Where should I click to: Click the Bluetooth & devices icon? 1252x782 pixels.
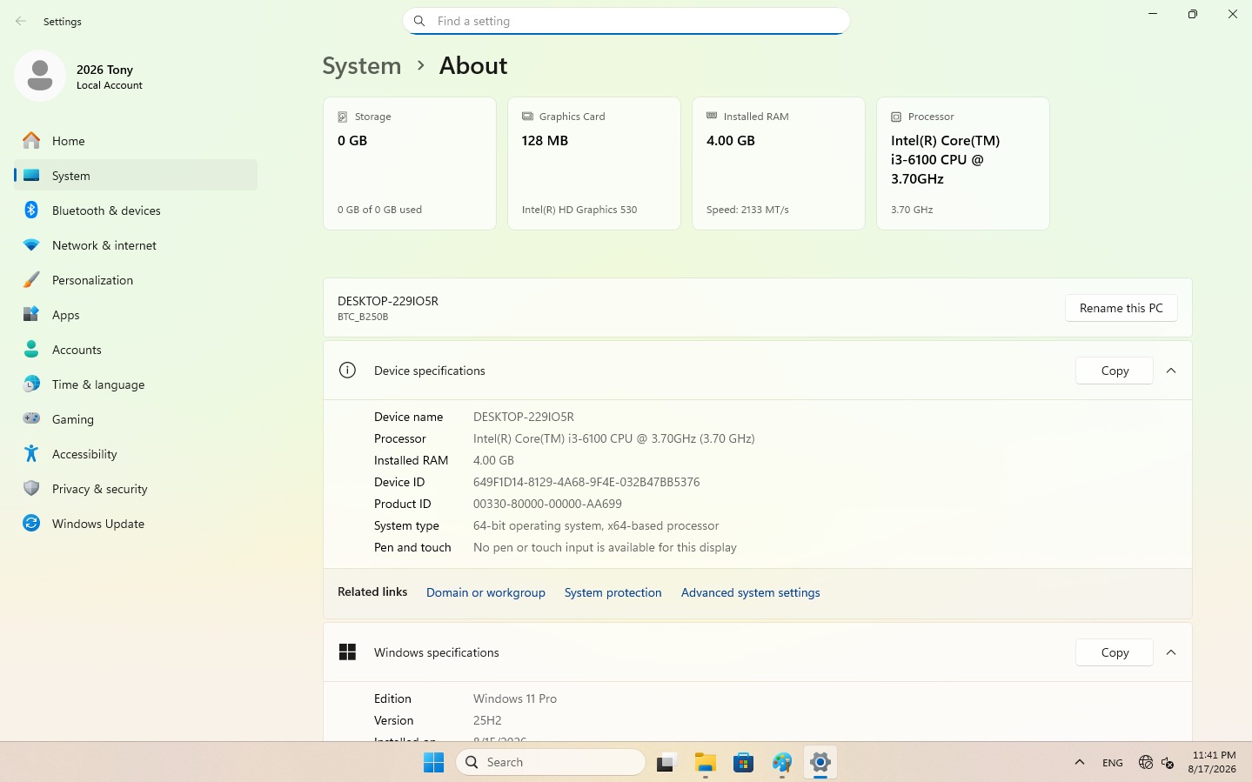click(x=31, y=210)
